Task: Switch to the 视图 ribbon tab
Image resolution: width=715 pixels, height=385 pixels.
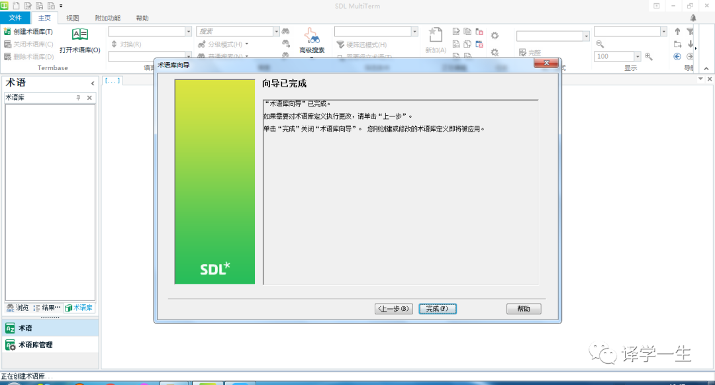Action: [73, 18]
